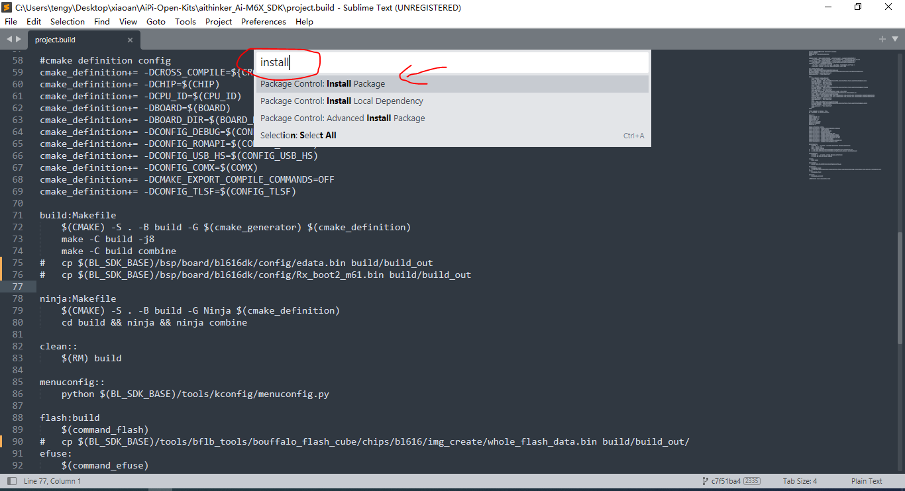Click the "$(command_flash)" line

point(105,429)
